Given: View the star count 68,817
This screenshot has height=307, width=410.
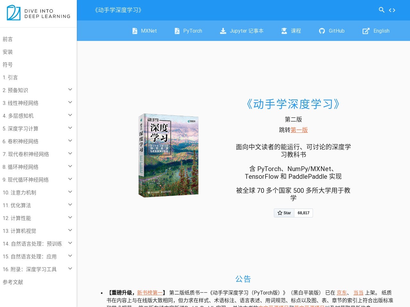Looking at the screenshot, I should click(x=303, y=213).
